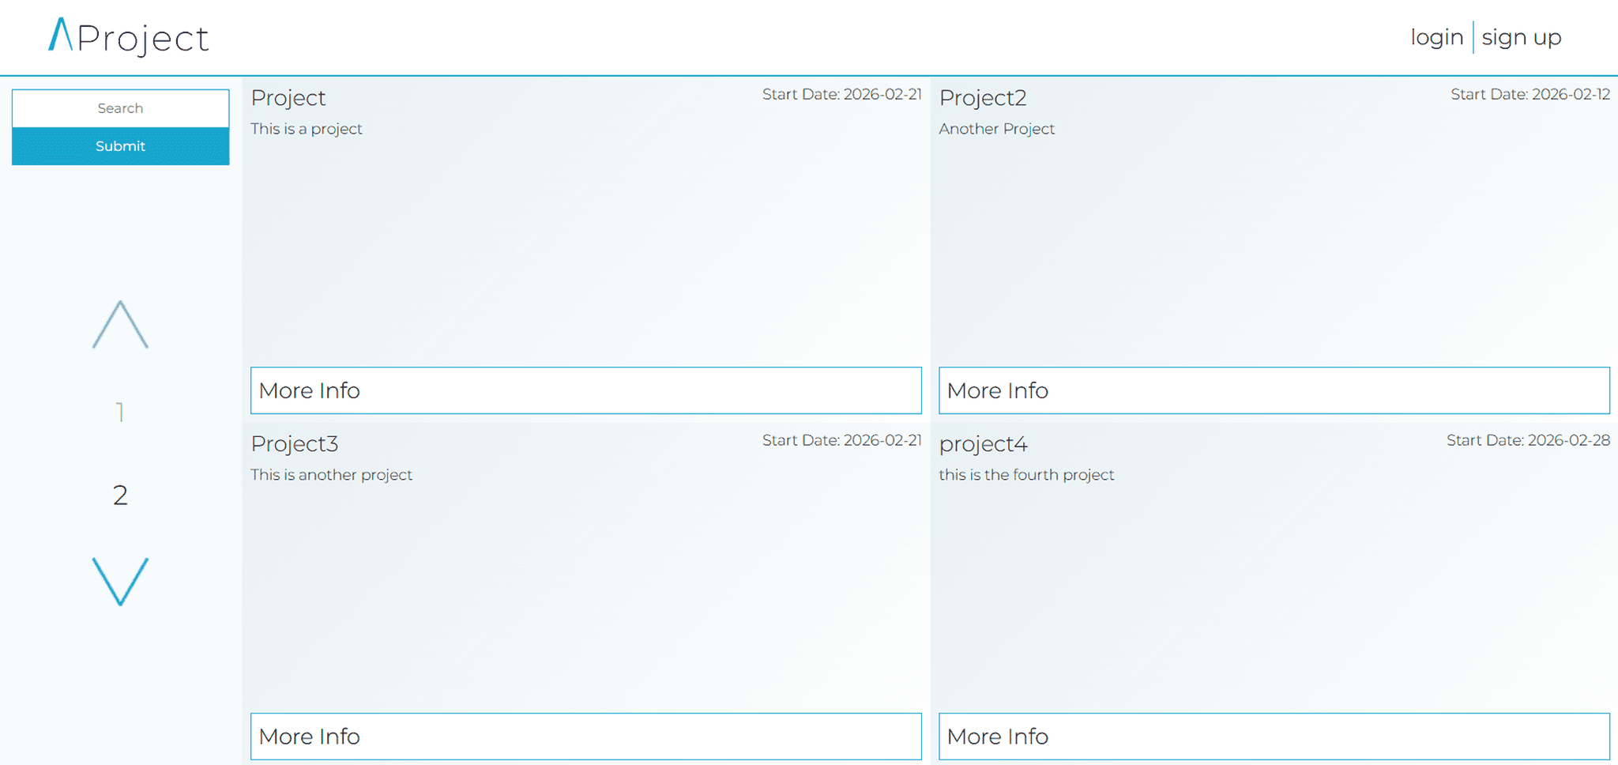Select the downward pagination chevron
Image resolution: width=1618 pixels, height=765 pixels.
click(120, 581)
